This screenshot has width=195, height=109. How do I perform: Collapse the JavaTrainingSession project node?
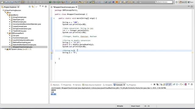click(3, 10)
